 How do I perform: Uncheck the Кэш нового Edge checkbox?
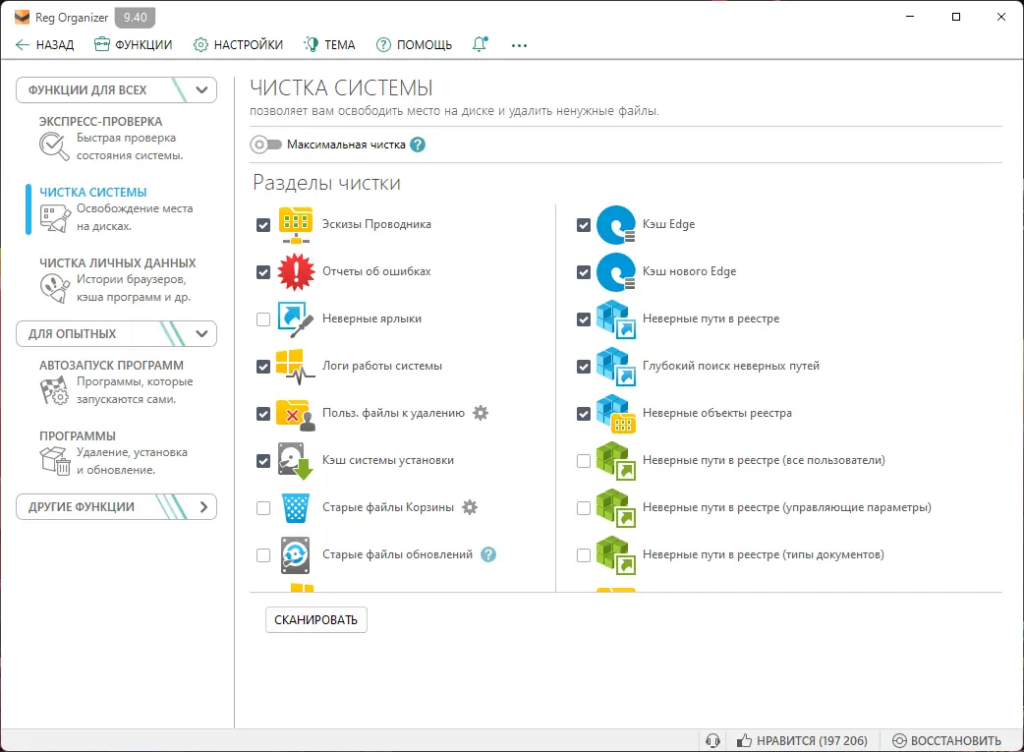coord(584,271)
